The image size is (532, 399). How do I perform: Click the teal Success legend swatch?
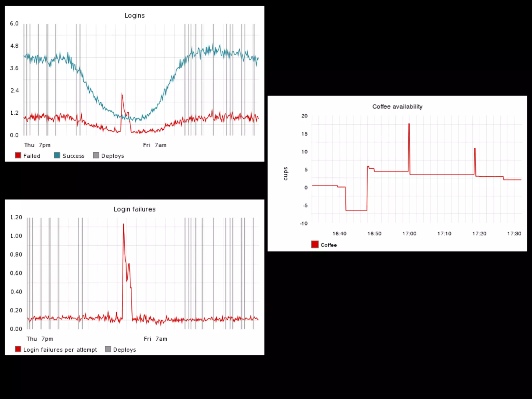click(57, 155)
